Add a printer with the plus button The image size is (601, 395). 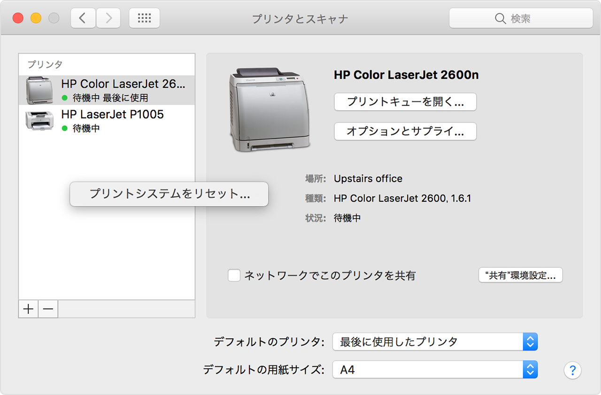click(x=29, y=309)
